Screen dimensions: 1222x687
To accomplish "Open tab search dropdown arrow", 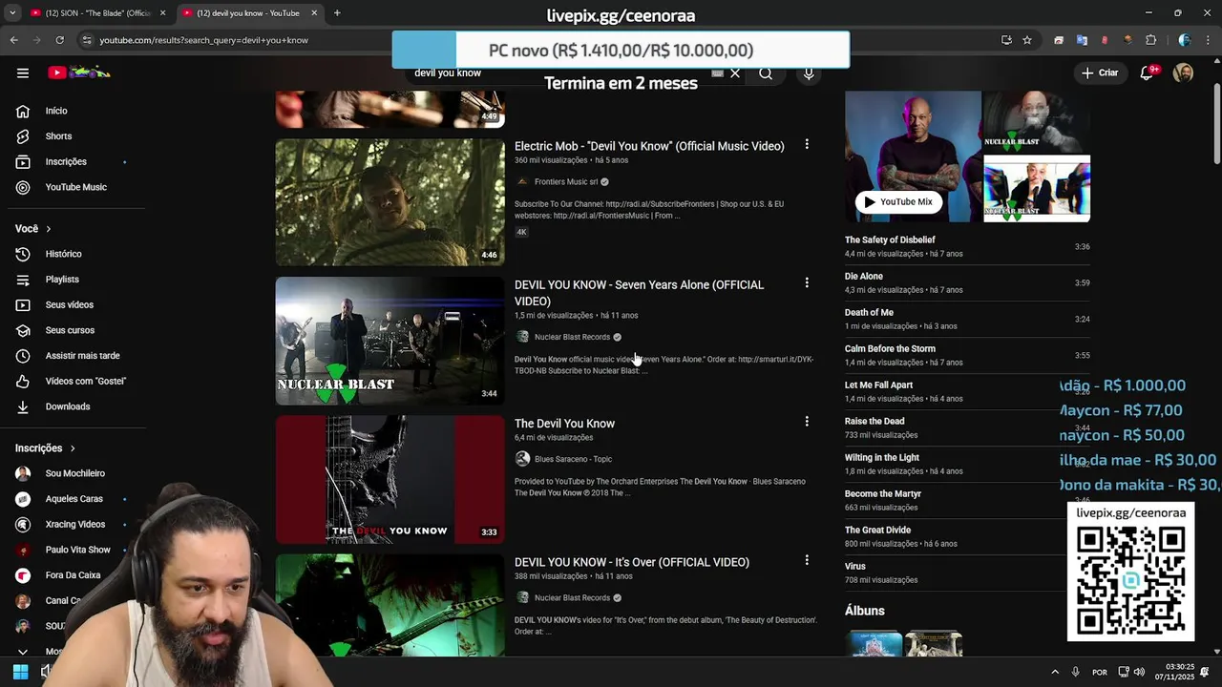I will click(x=12, y=13).
